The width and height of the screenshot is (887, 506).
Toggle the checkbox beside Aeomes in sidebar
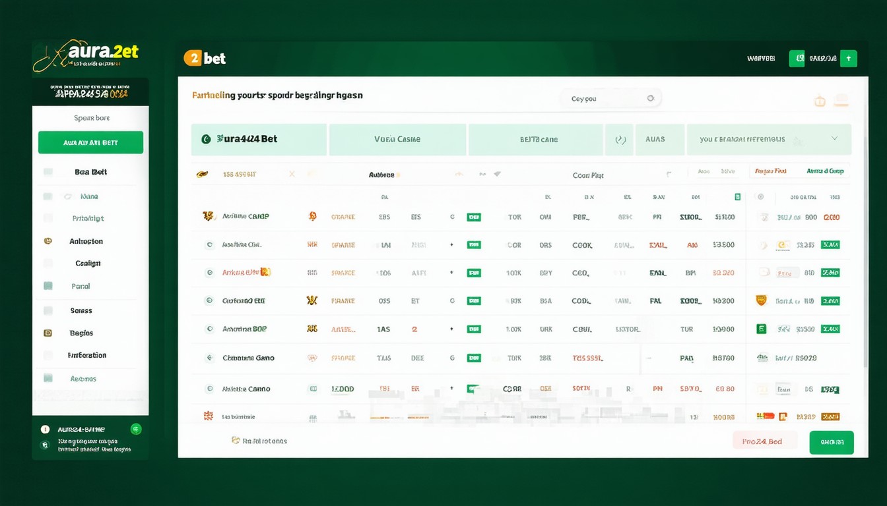(48, 379)
